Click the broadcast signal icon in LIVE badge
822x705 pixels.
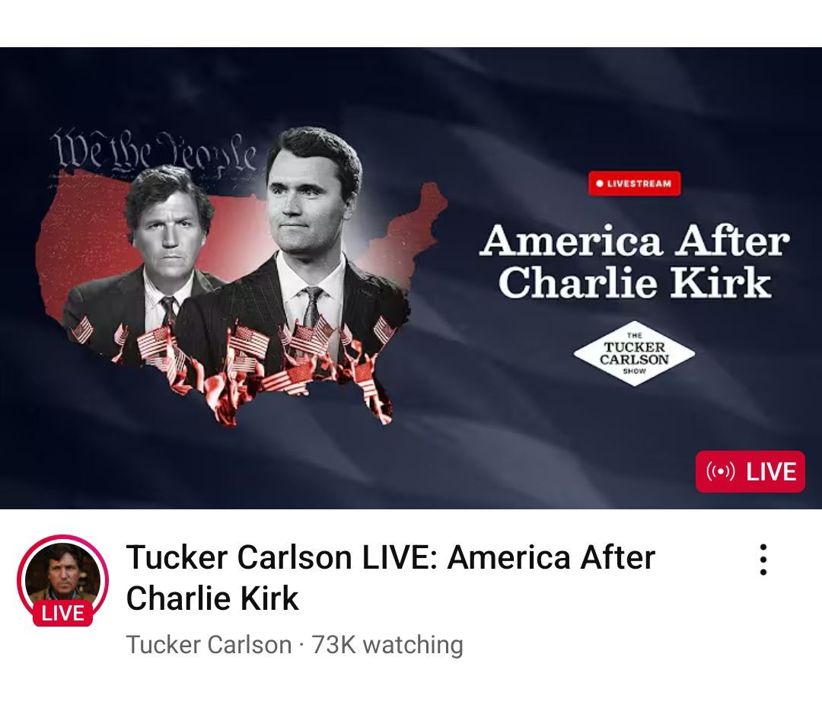720,471
